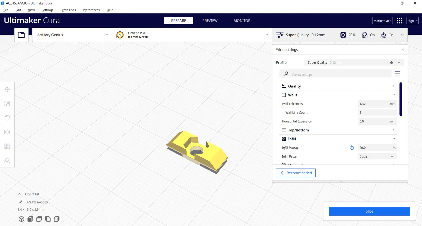Open the Infill Pattern Cubic dropdown
This screenshot has height=226, width=422.
(x=377, y=156)
